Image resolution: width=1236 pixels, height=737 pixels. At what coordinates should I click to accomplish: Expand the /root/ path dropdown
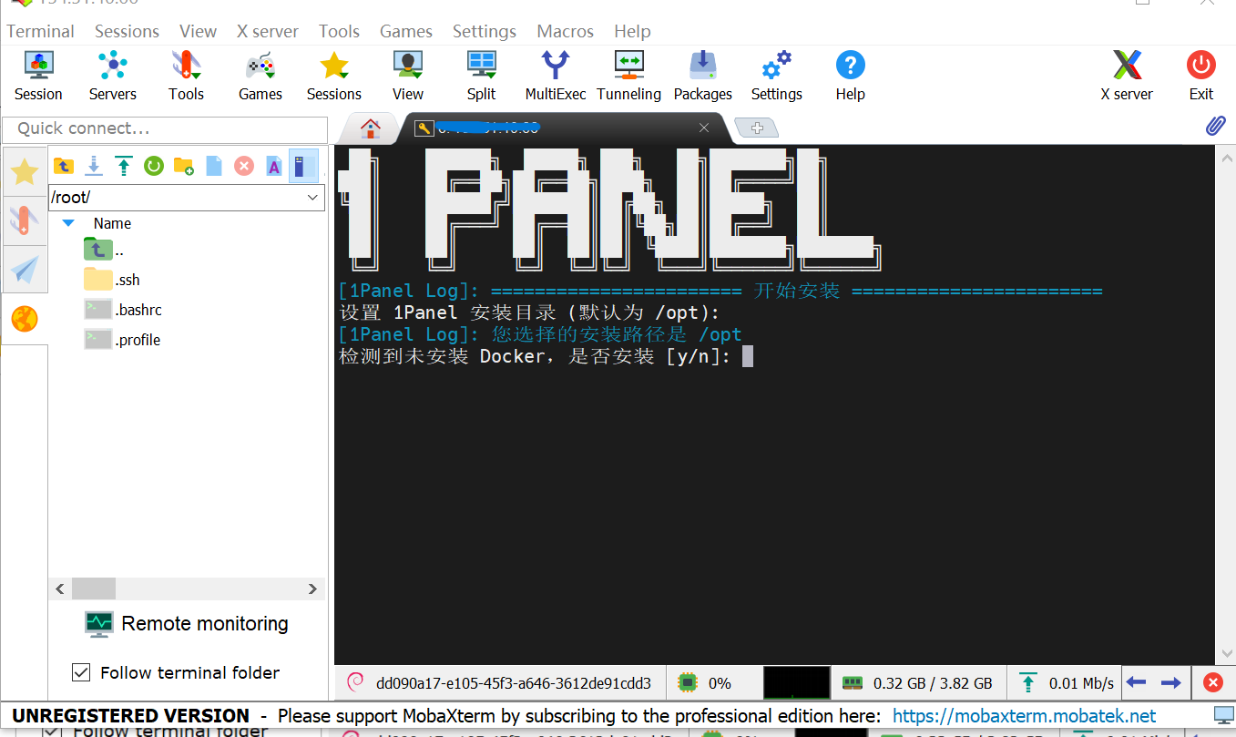point(312,198)
